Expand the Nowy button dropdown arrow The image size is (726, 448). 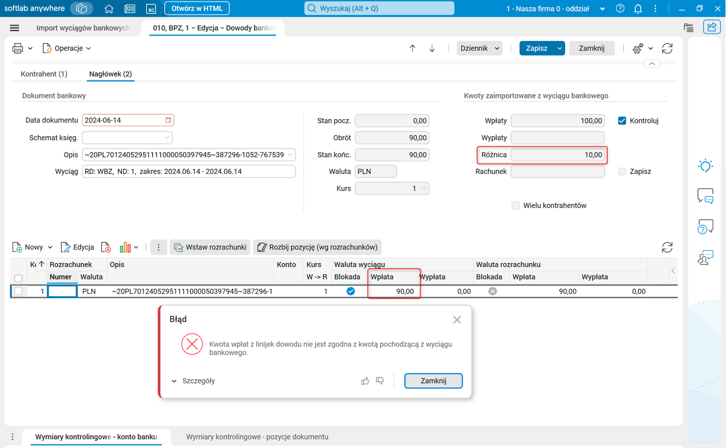50,247
